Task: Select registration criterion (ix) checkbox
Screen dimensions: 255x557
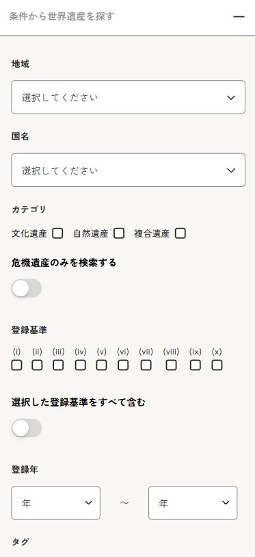Action: [x=195, y=365]
